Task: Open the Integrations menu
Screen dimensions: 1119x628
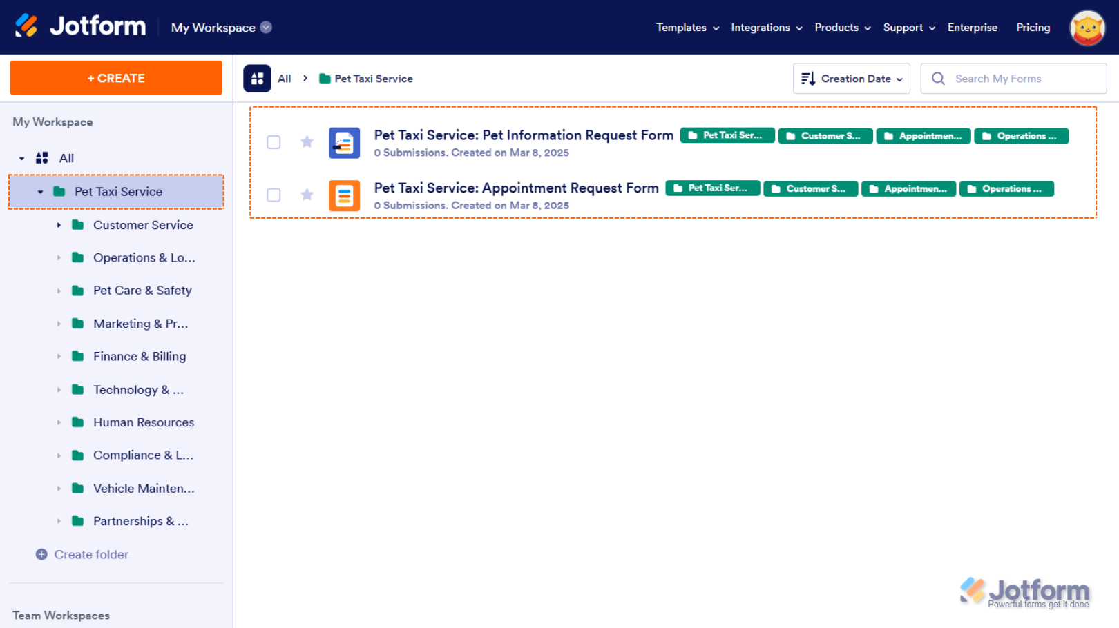Action: coord(767,28)
